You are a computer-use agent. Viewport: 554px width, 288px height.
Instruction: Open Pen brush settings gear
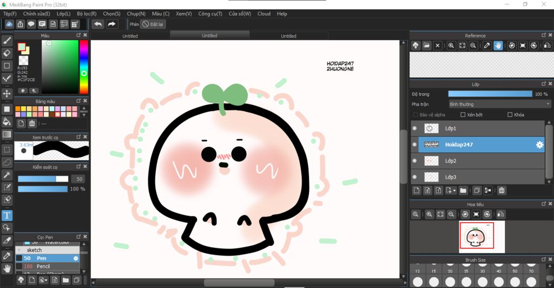tap(76, 258)
